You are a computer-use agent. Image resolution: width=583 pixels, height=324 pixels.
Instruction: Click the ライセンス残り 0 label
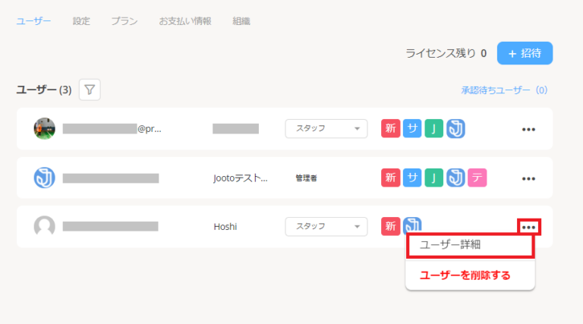[446, 54]
